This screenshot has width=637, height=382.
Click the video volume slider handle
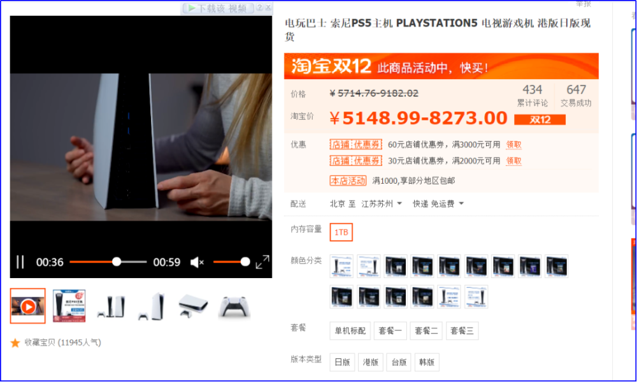point(245,261)
